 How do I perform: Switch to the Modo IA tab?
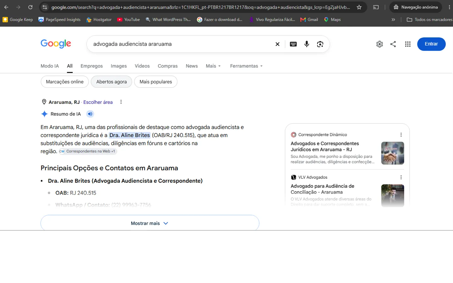[x=50, y=66]
